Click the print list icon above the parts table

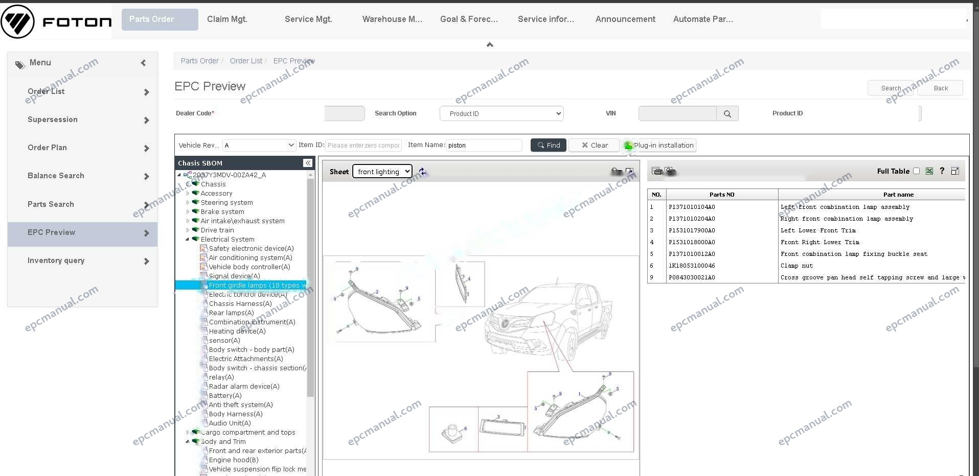click(657, 171)
